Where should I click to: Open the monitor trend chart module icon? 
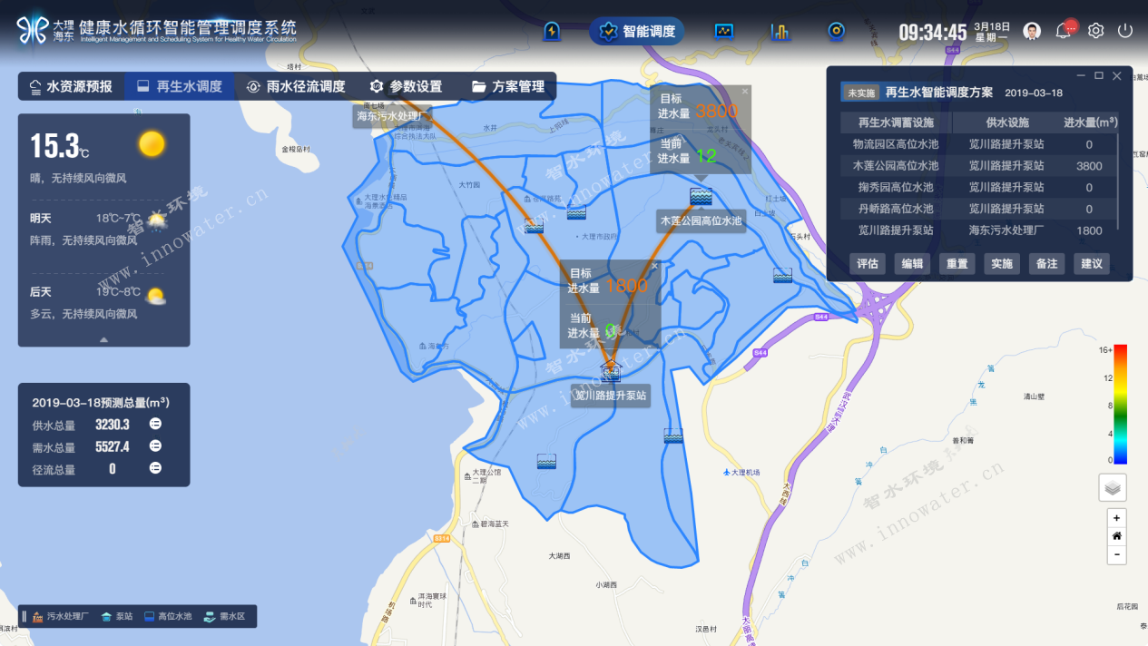click(723, 32)
